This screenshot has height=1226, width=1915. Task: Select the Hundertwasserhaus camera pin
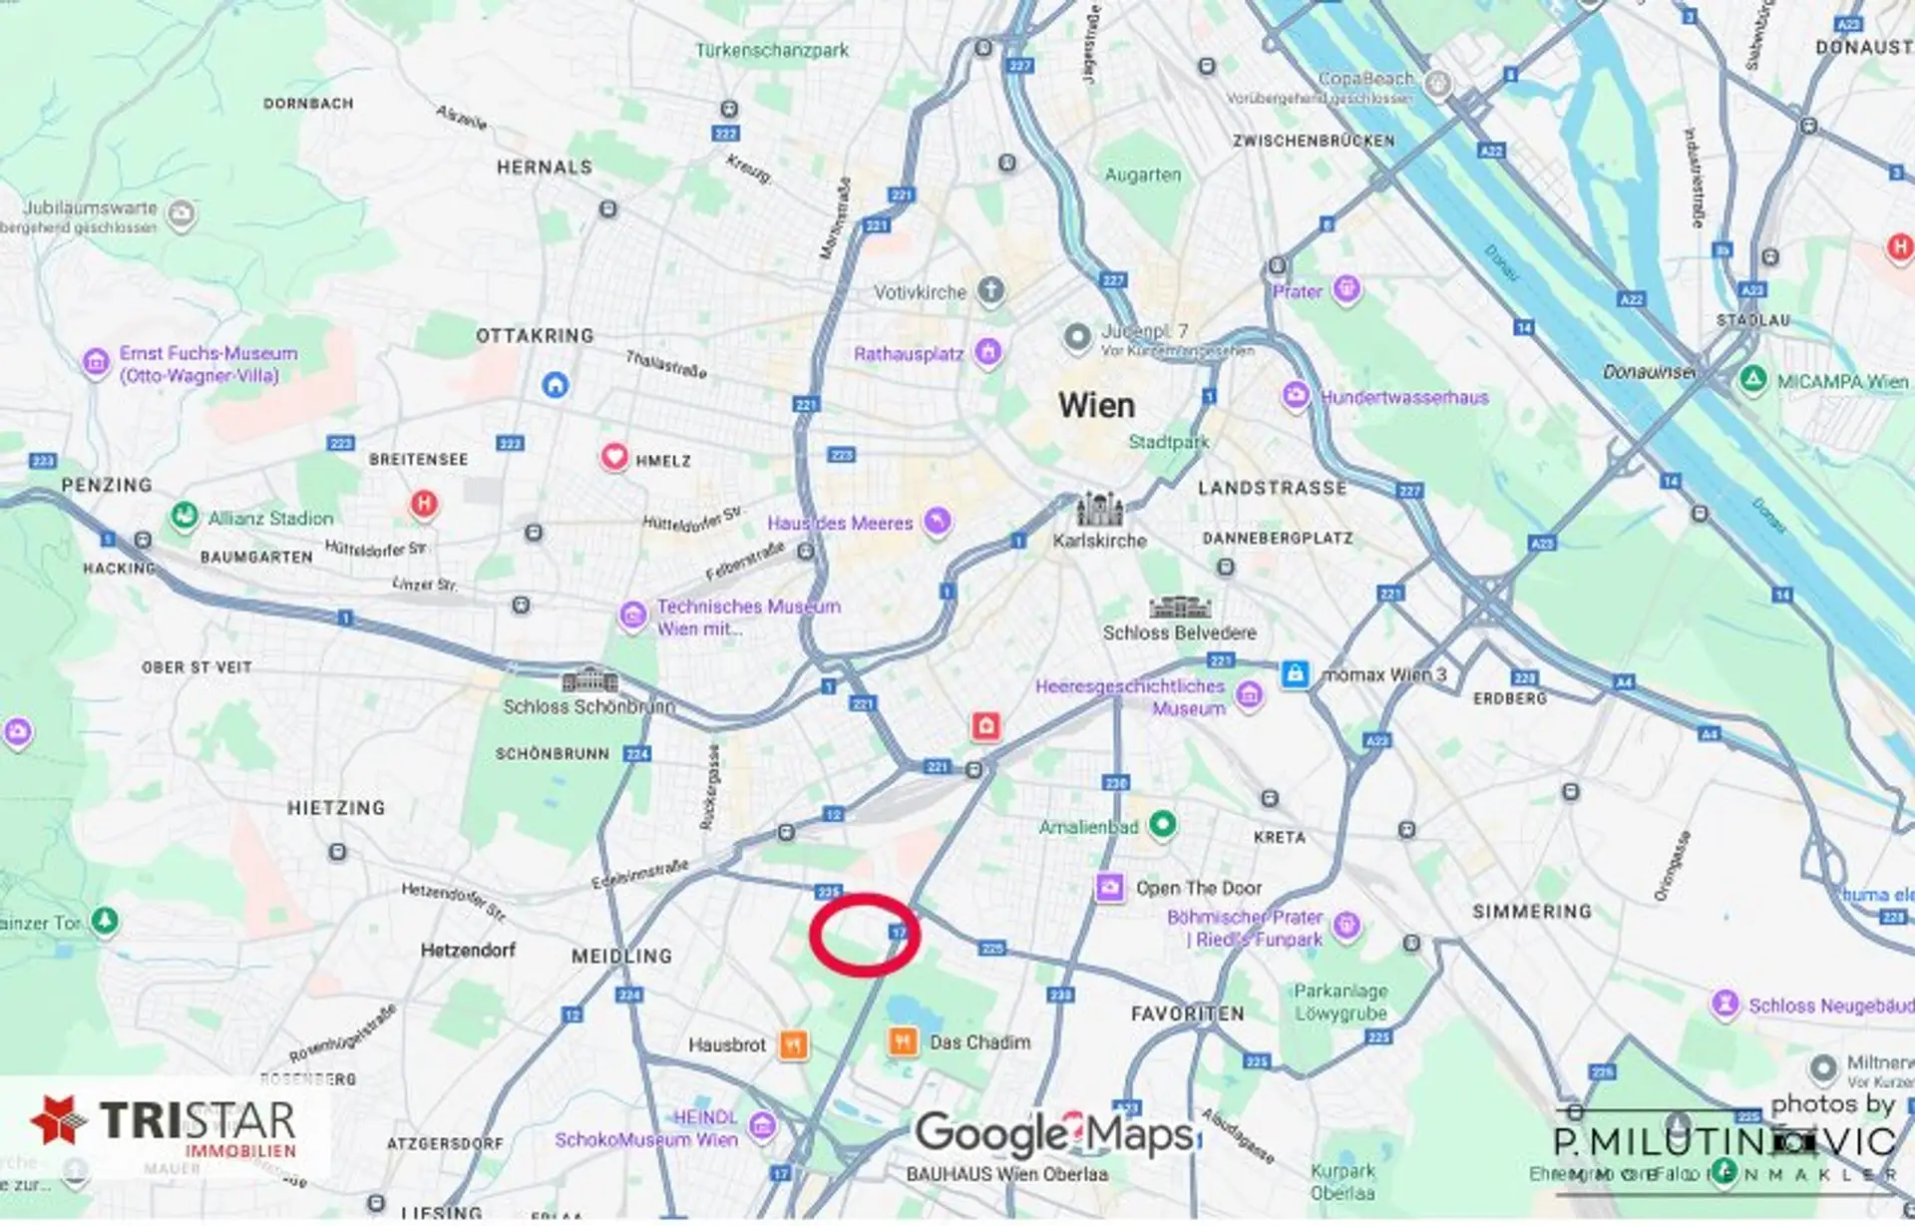[x=1295, y=396]
